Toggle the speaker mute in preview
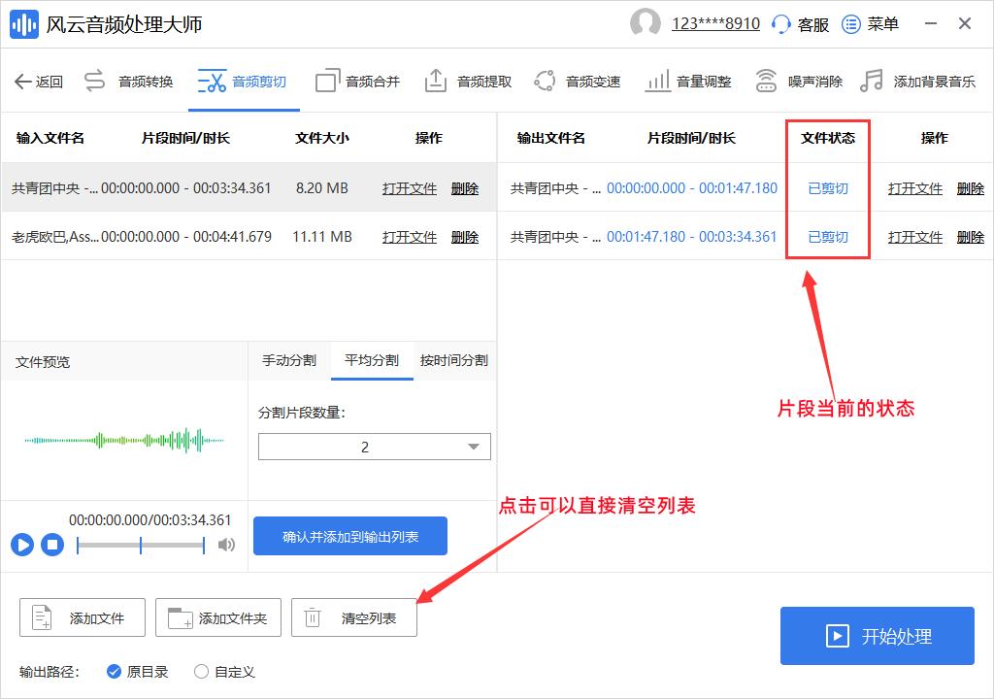 (226, 546)
